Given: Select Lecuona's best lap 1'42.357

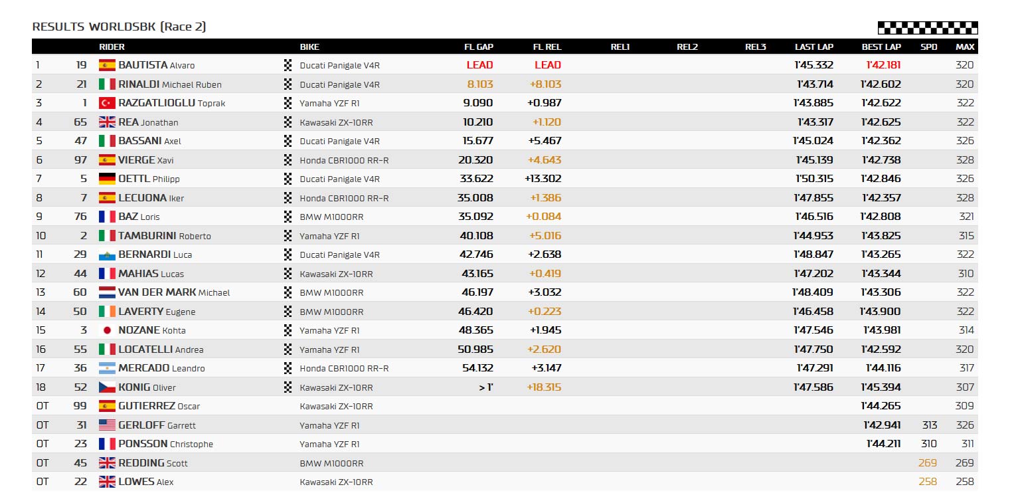Looking at the screenshot, I should (881, 198).
